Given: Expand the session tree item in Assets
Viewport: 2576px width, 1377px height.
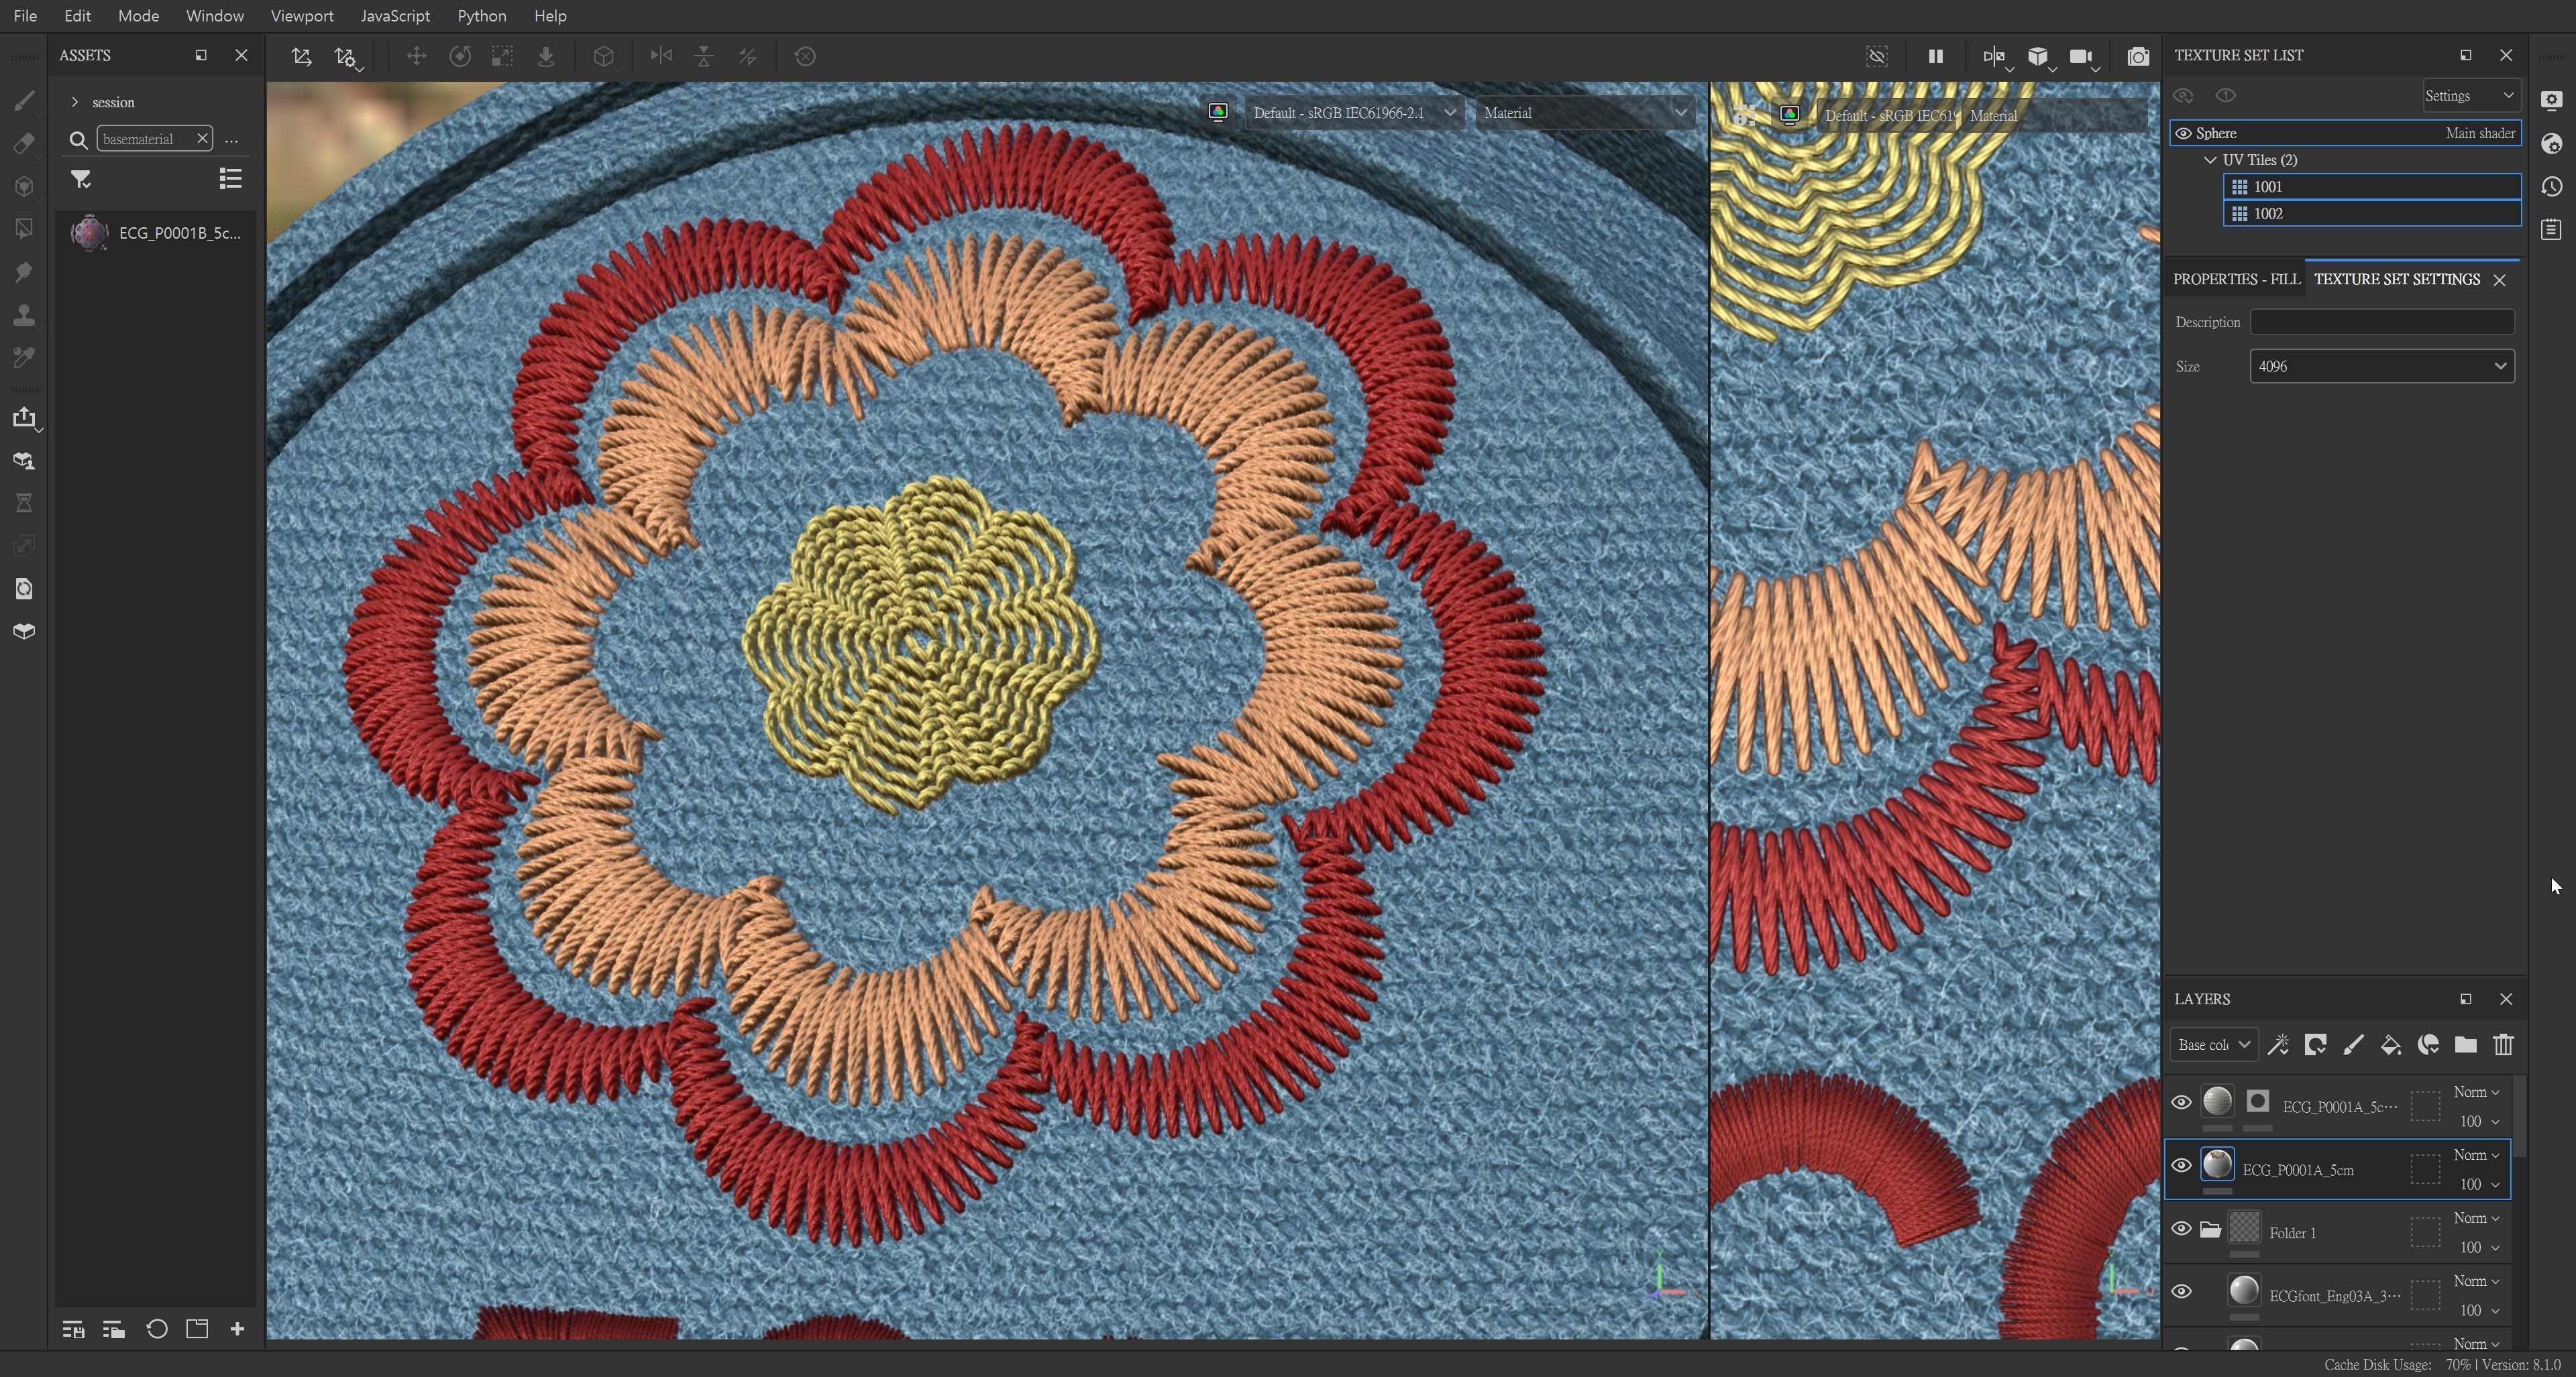Looking at the screenshot, I should coord(75,102).
